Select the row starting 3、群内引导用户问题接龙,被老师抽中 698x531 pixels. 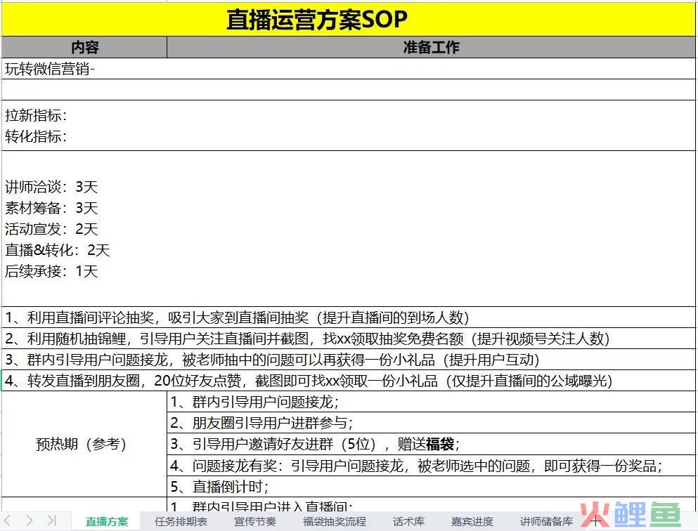point(349,360)
